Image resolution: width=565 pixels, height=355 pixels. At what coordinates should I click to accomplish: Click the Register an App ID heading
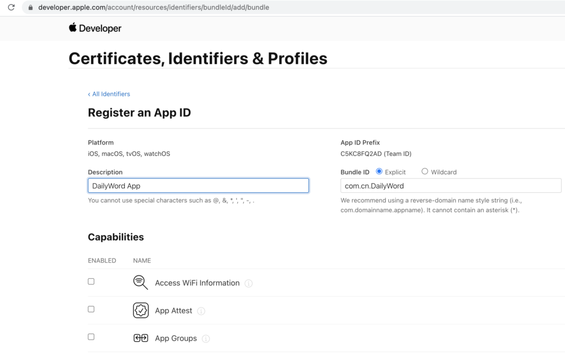pos(140,112)
